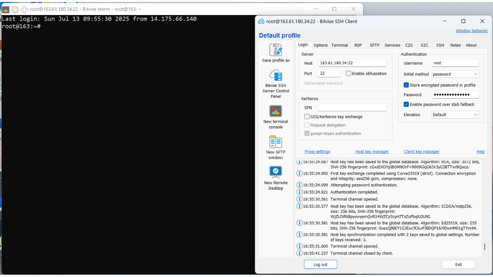
Task: Toggle Enable obfuscation checkbox
Action: point(349,73)
